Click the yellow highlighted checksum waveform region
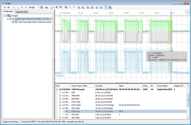Viewport: 191px width, 125px height. 169,46
